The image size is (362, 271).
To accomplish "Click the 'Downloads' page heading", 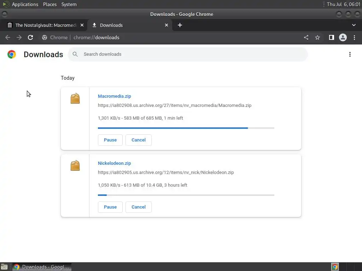I will 43,54.
